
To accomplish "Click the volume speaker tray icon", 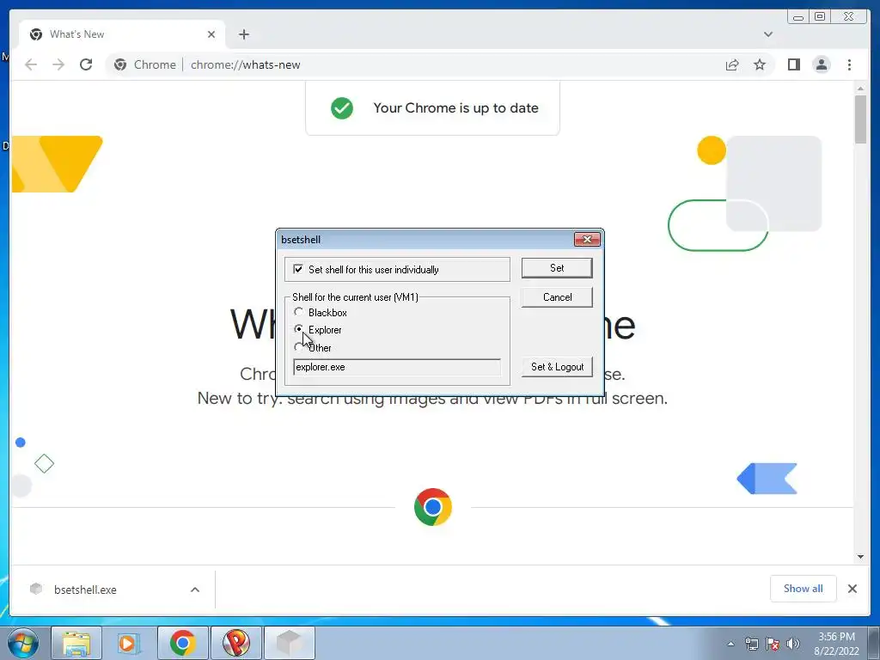I will (792, 644).
